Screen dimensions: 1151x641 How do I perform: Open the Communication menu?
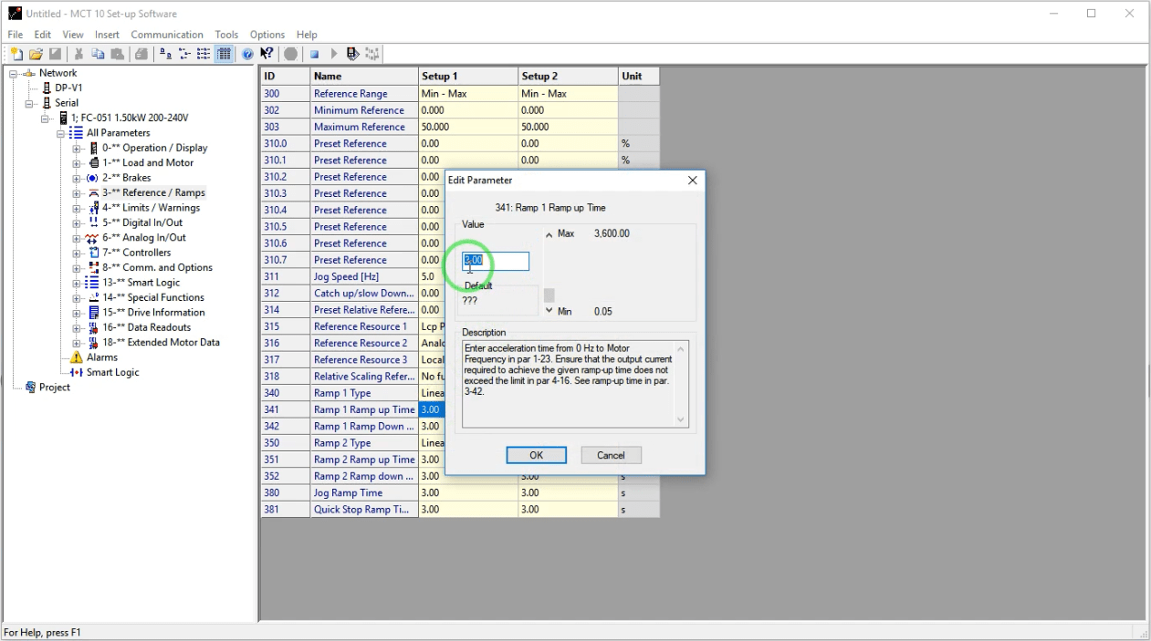(x=166, y=35)
